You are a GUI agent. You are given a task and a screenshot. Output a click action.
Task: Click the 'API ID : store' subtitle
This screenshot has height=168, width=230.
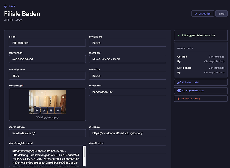tap(13, 20)
